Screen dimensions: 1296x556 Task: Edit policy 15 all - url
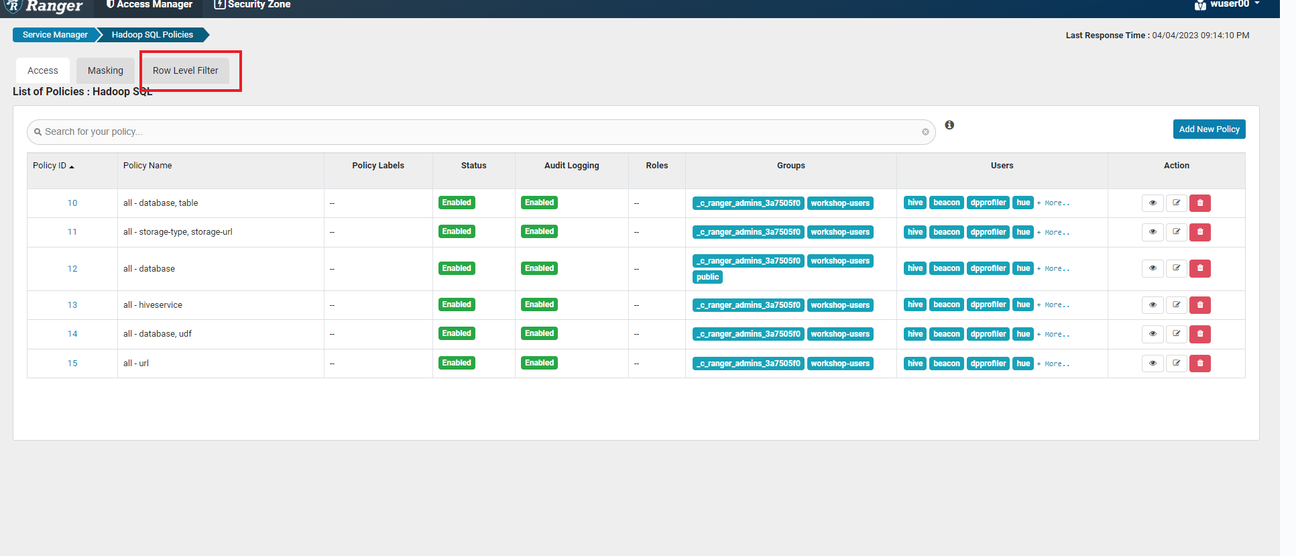coord(1177,364)
